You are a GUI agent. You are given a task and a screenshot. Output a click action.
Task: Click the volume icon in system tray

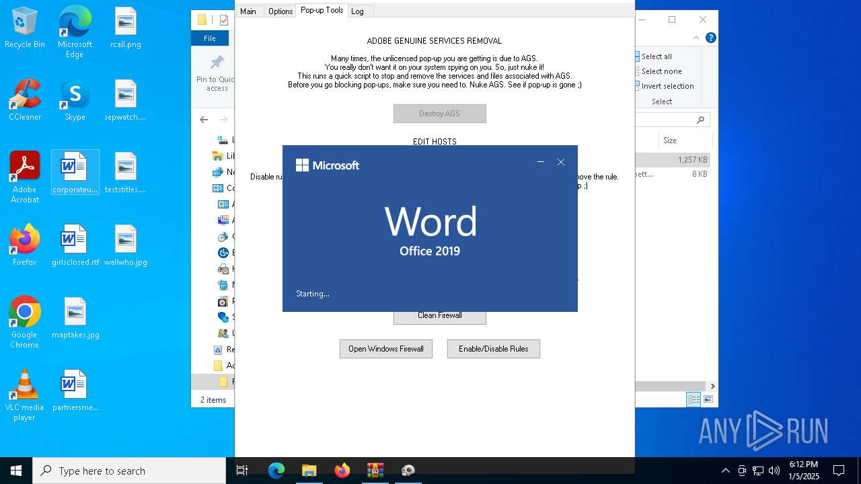774,471
